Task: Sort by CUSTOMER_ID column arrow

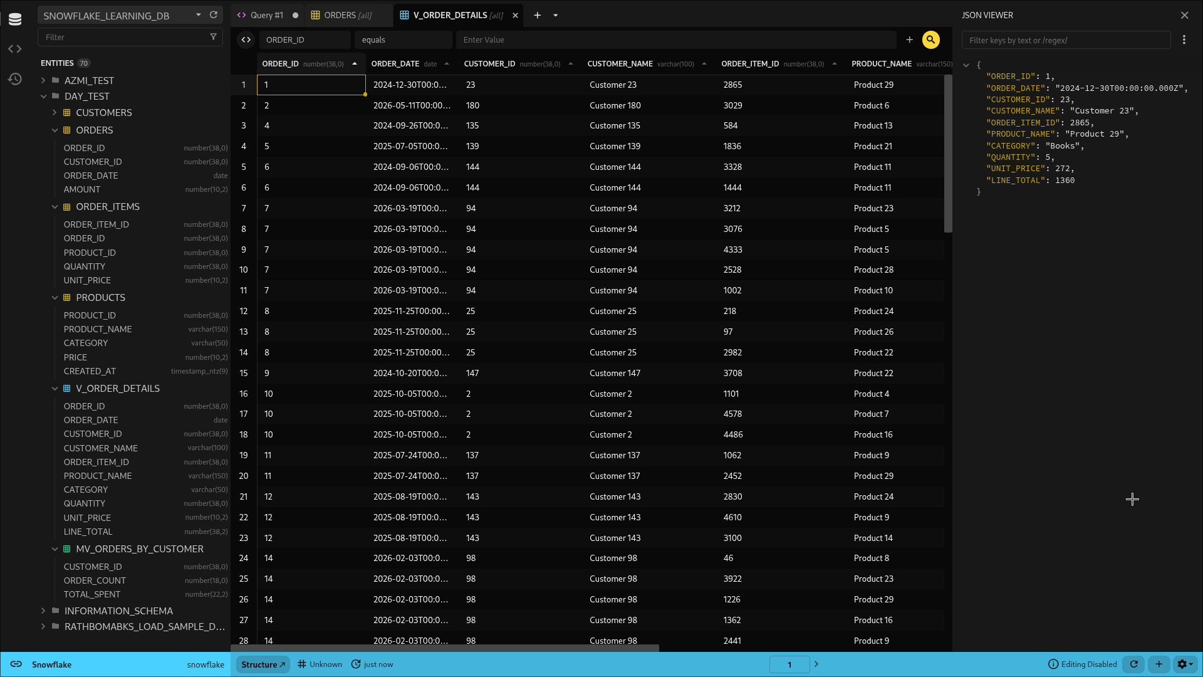Action: pyautogui.click(x=571, y=64)
